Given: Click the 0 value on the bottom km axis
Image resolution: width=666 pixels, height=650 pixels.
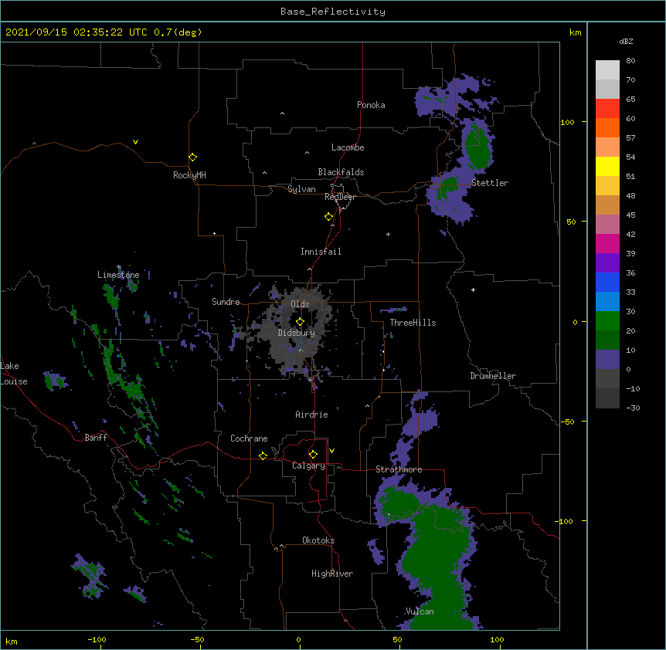Looking at the screenshot, I should click(x=298, y=639).
